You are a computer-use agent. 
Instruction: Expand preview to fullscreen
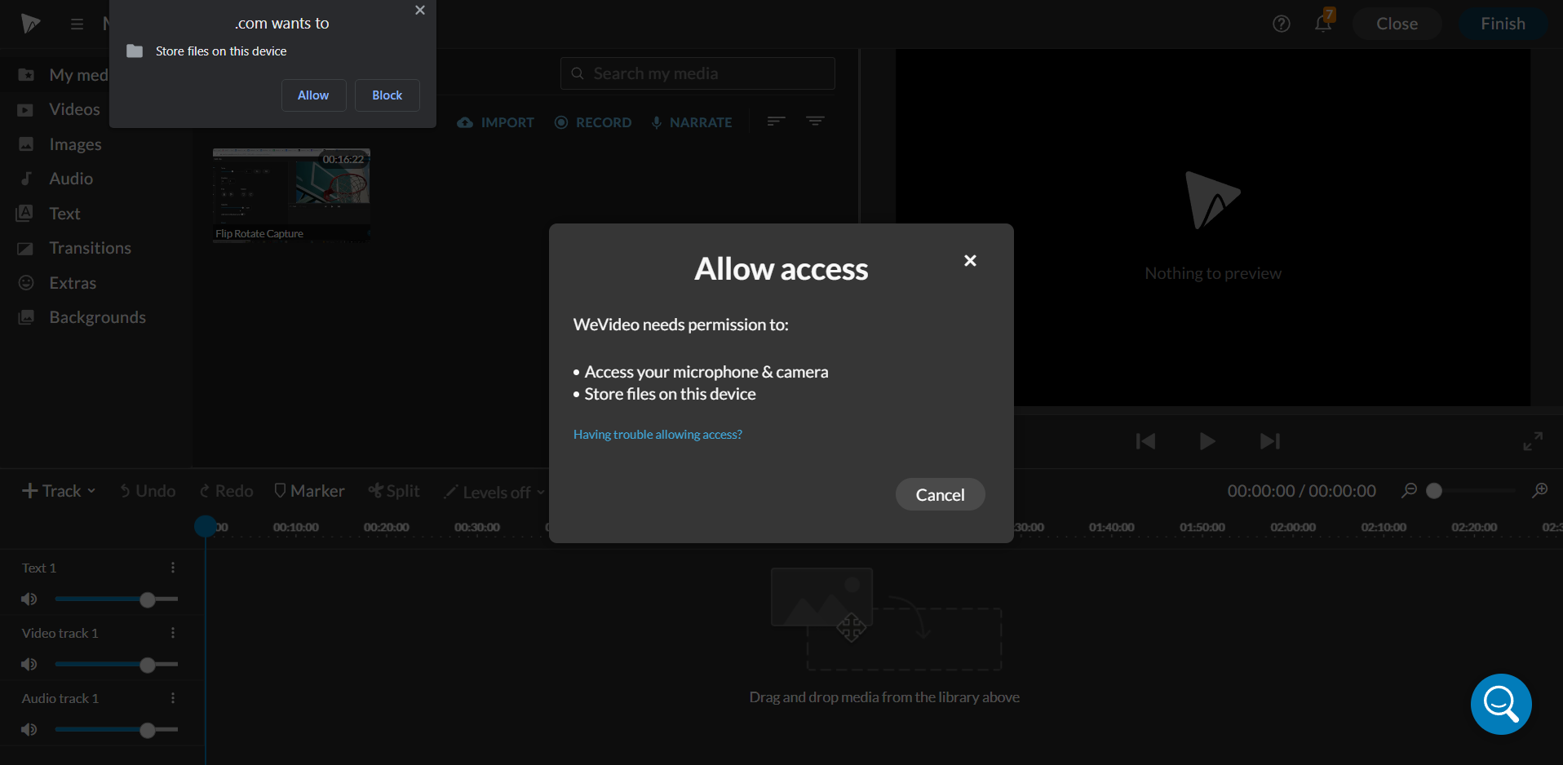point(1533,441)
